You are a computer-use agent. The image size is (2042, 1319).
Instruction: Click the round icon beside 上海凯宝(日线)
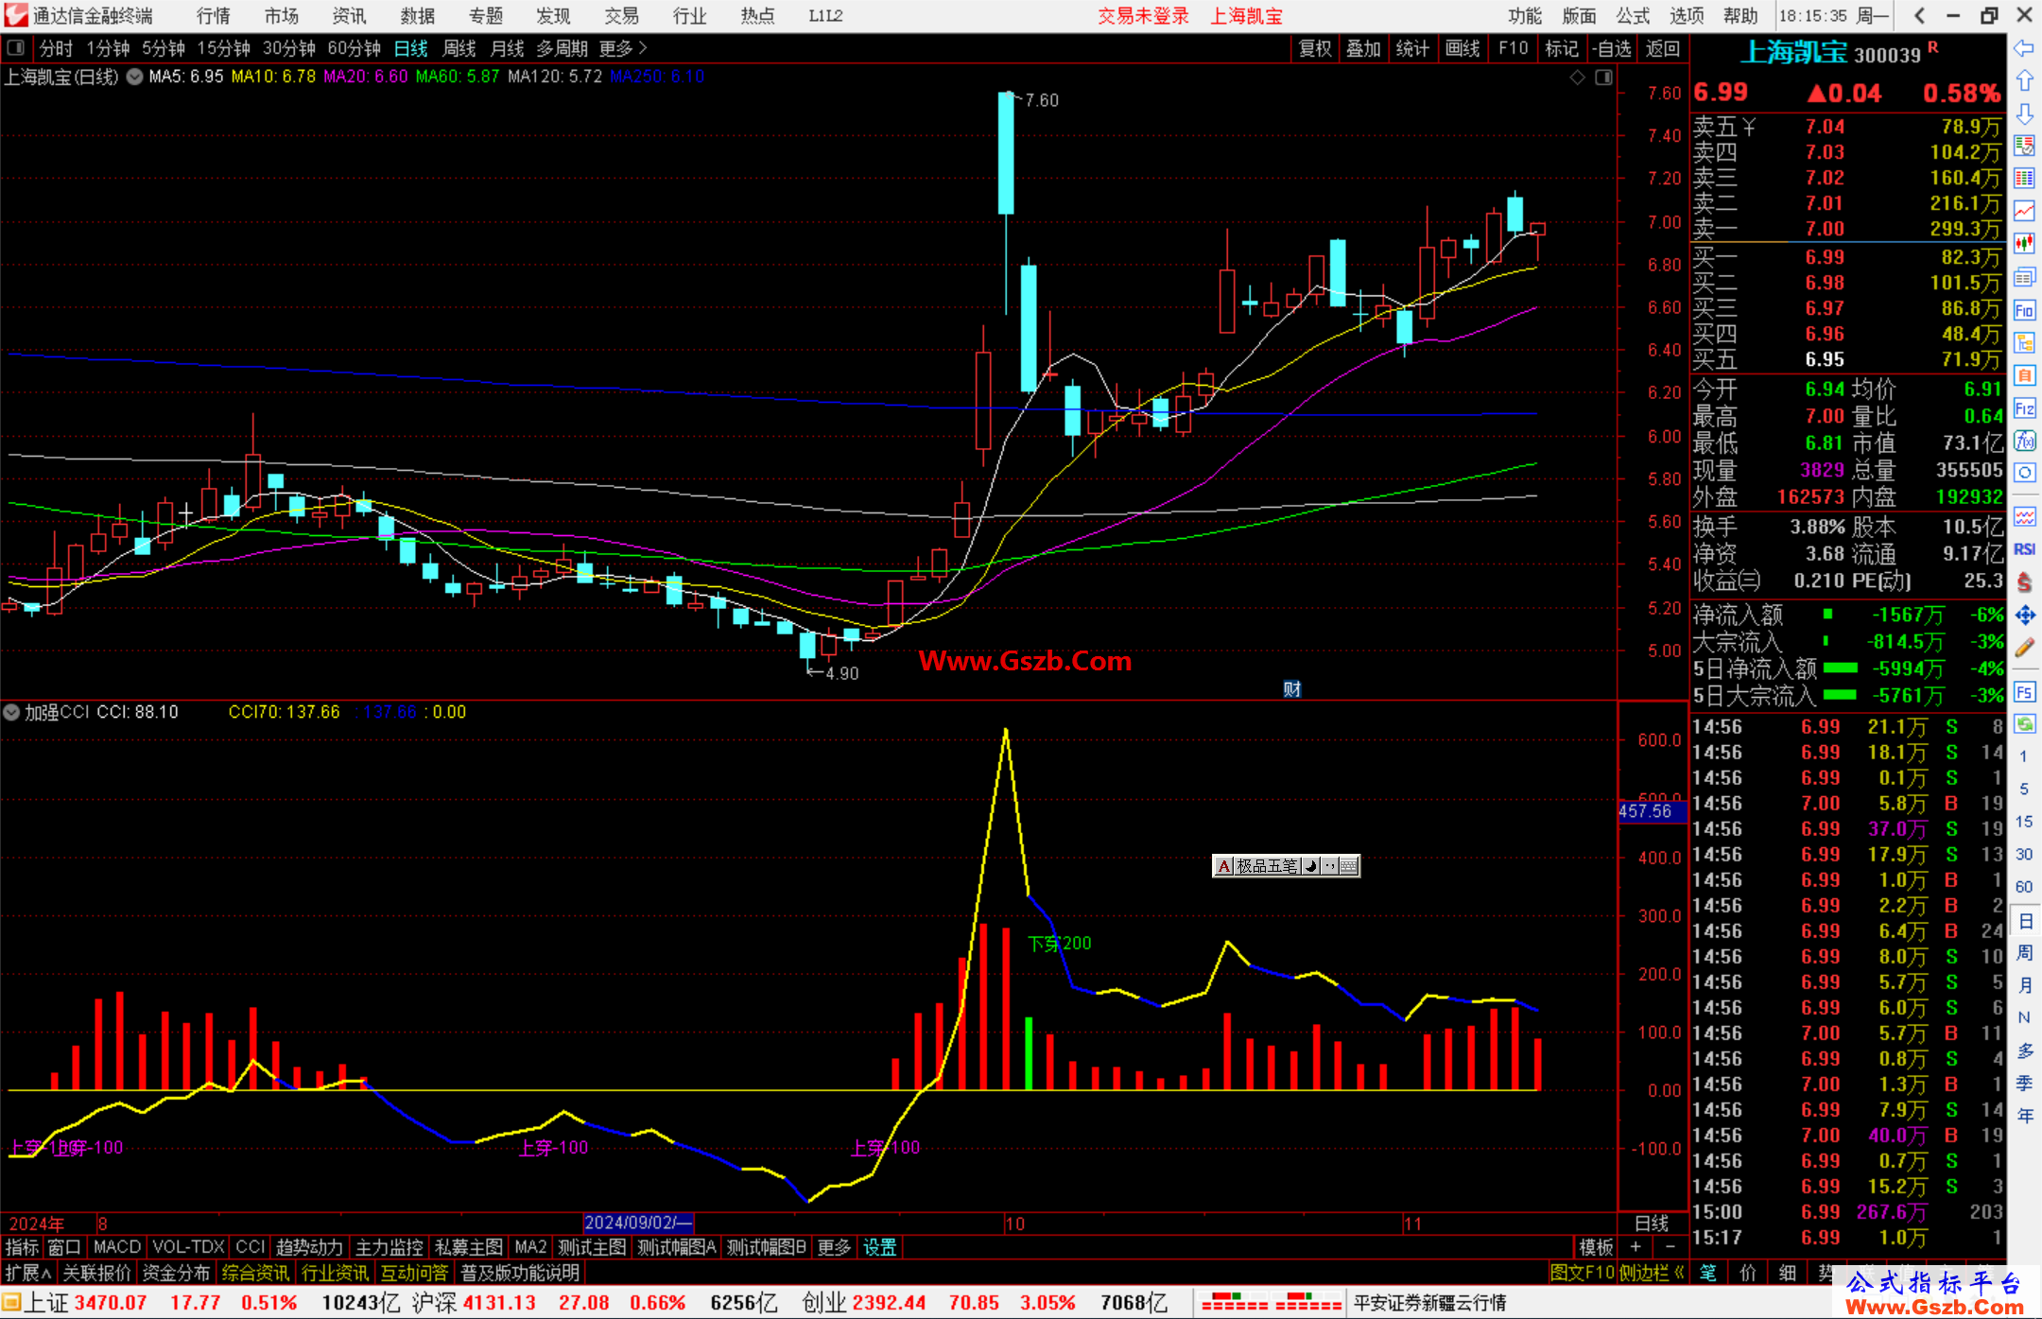(x=134, y=77)
